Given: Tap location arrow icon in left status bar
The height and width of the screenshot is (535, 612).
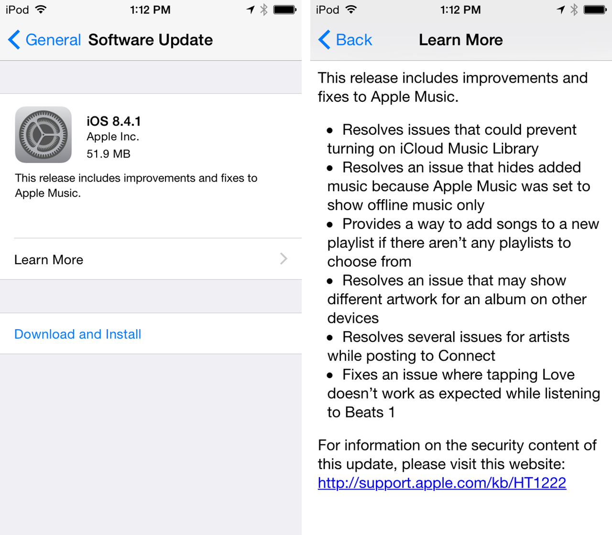Looking at the screenshot, I should (x=251, y=10).
